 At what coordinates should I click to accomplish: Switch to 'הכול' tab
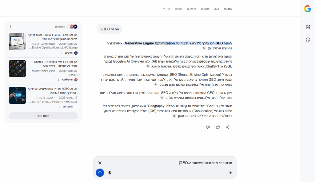216,9
